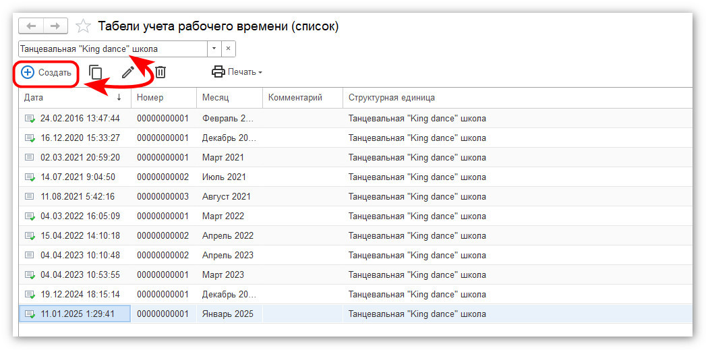Select date 14.07.2021 9:04:50
This screenshot has width=706, height=350.
click(x=78, y=177)
